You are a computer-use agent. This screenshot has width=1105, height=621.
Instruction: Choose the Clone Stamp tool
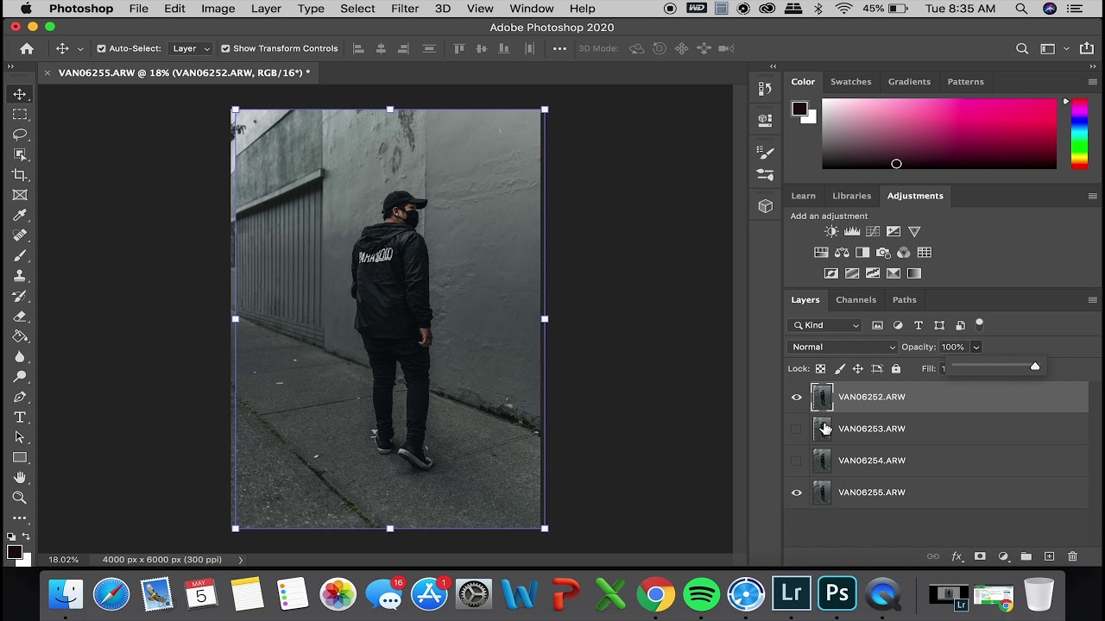[x=20, y=276]
